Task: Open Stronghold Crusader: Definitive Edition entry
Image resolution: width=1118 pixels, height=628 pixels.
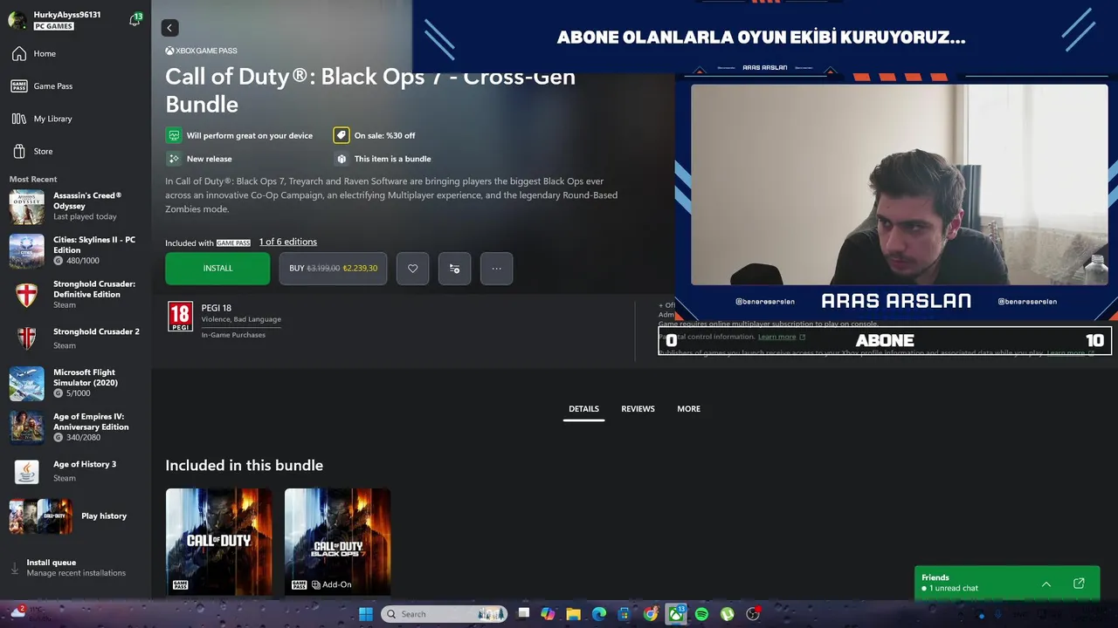Action: (75, 295)
